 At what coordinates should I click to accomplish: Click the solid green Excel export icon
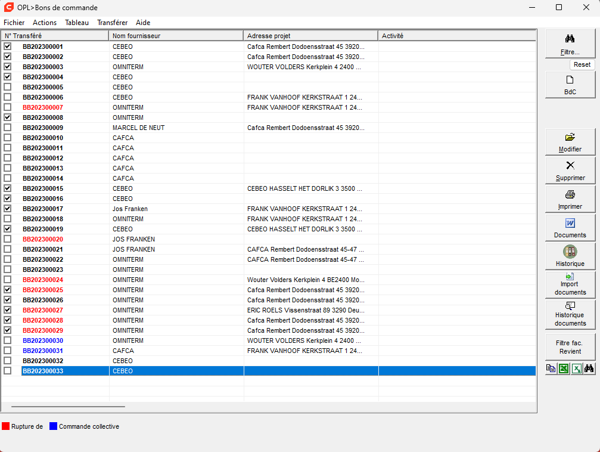click(x=563, y=369)
